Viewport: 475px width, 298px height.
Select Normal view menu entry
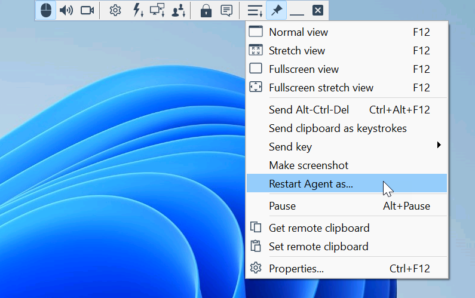(298, 32)
